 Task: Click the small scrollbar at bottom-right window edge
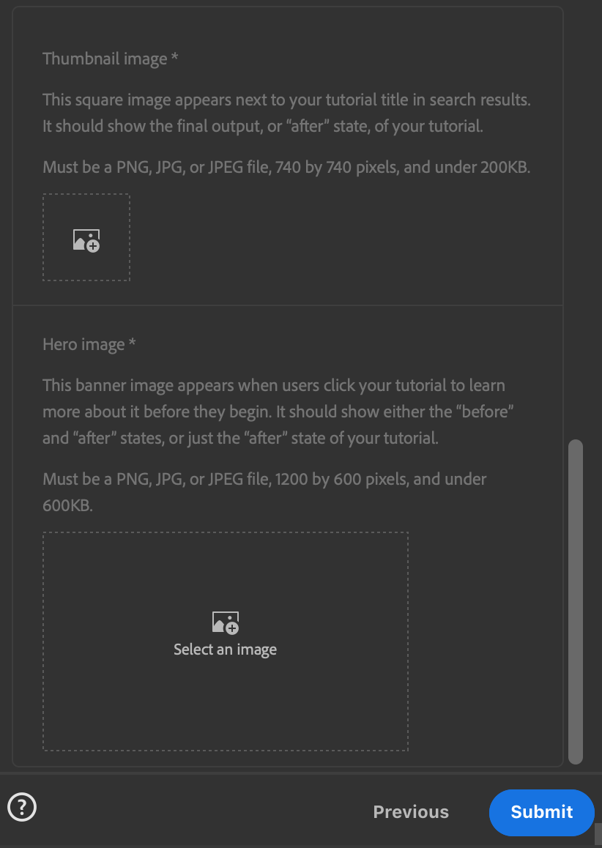click(x=598, y=833)
